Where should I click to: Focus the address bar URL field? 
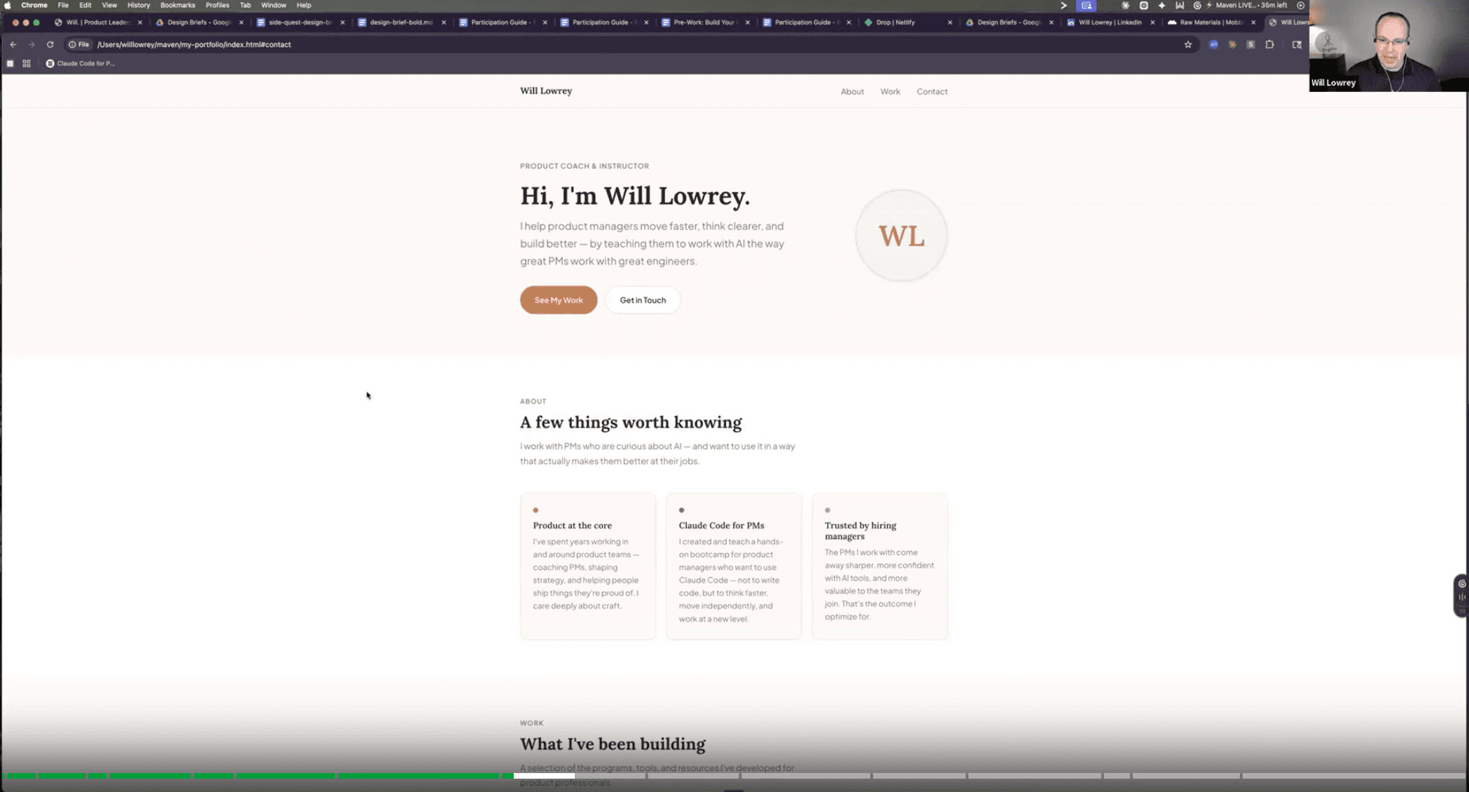click(x=631, y=44)
